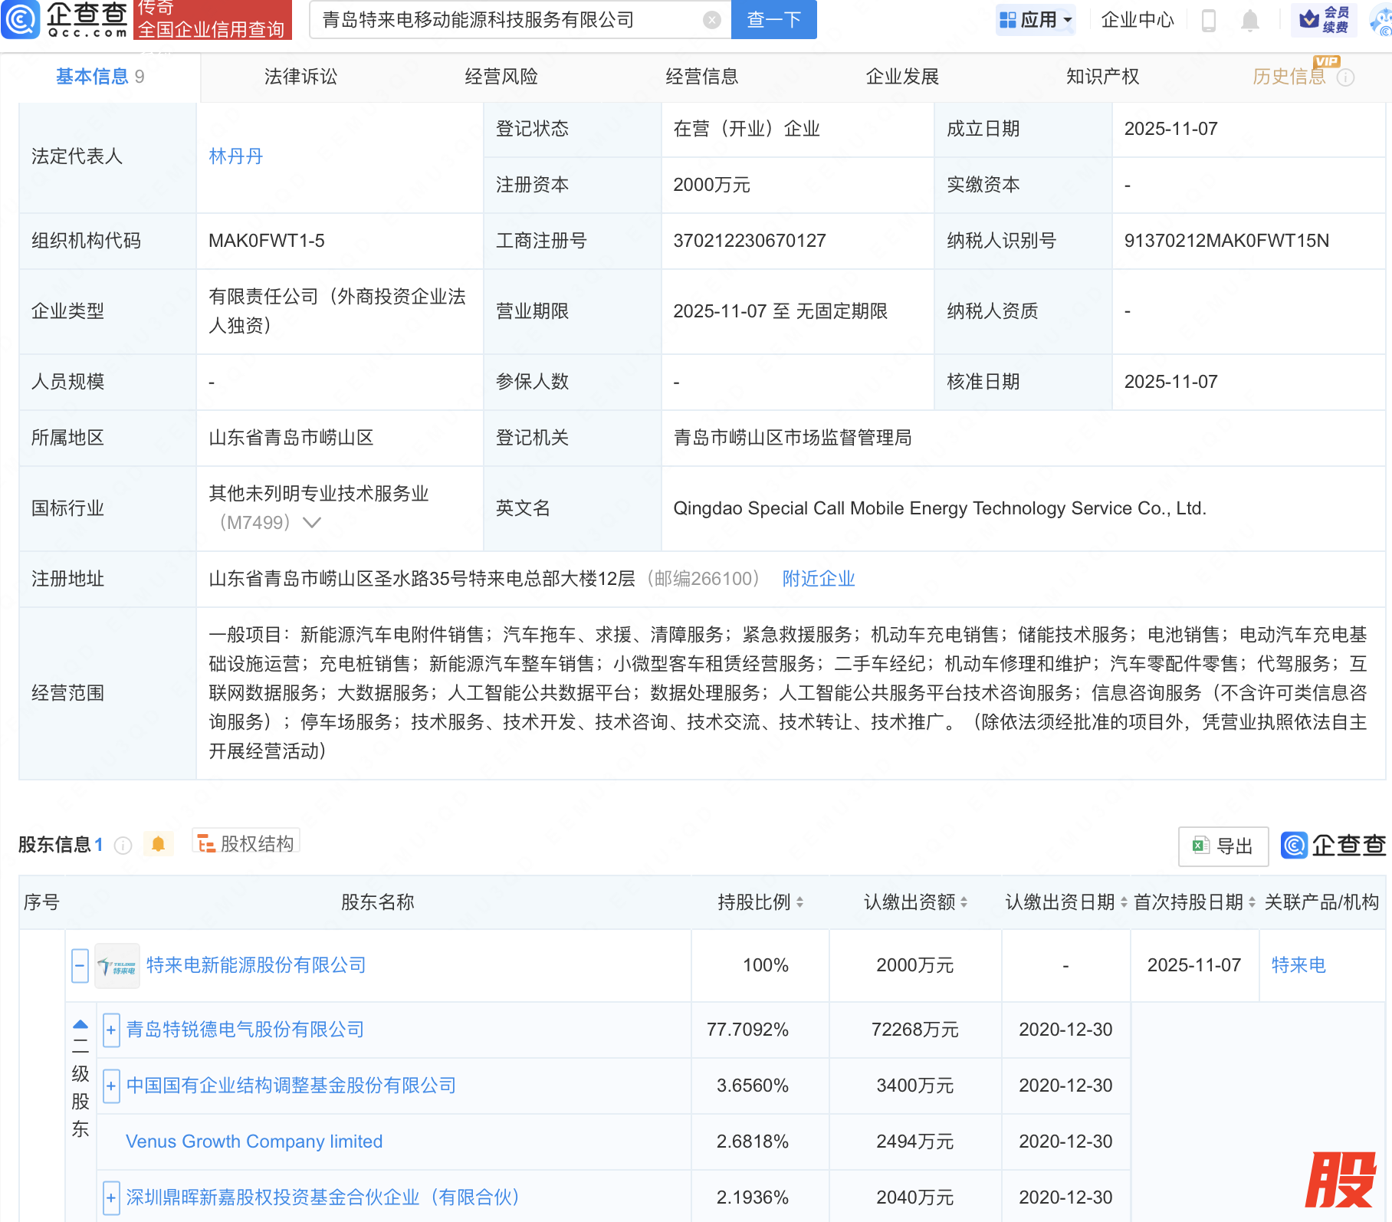The height and width of the screenshot is (1222, 1392).
Task: Switch to the 法律诉讼 tab
Action: pyautogui.click(x=300, y=77)
